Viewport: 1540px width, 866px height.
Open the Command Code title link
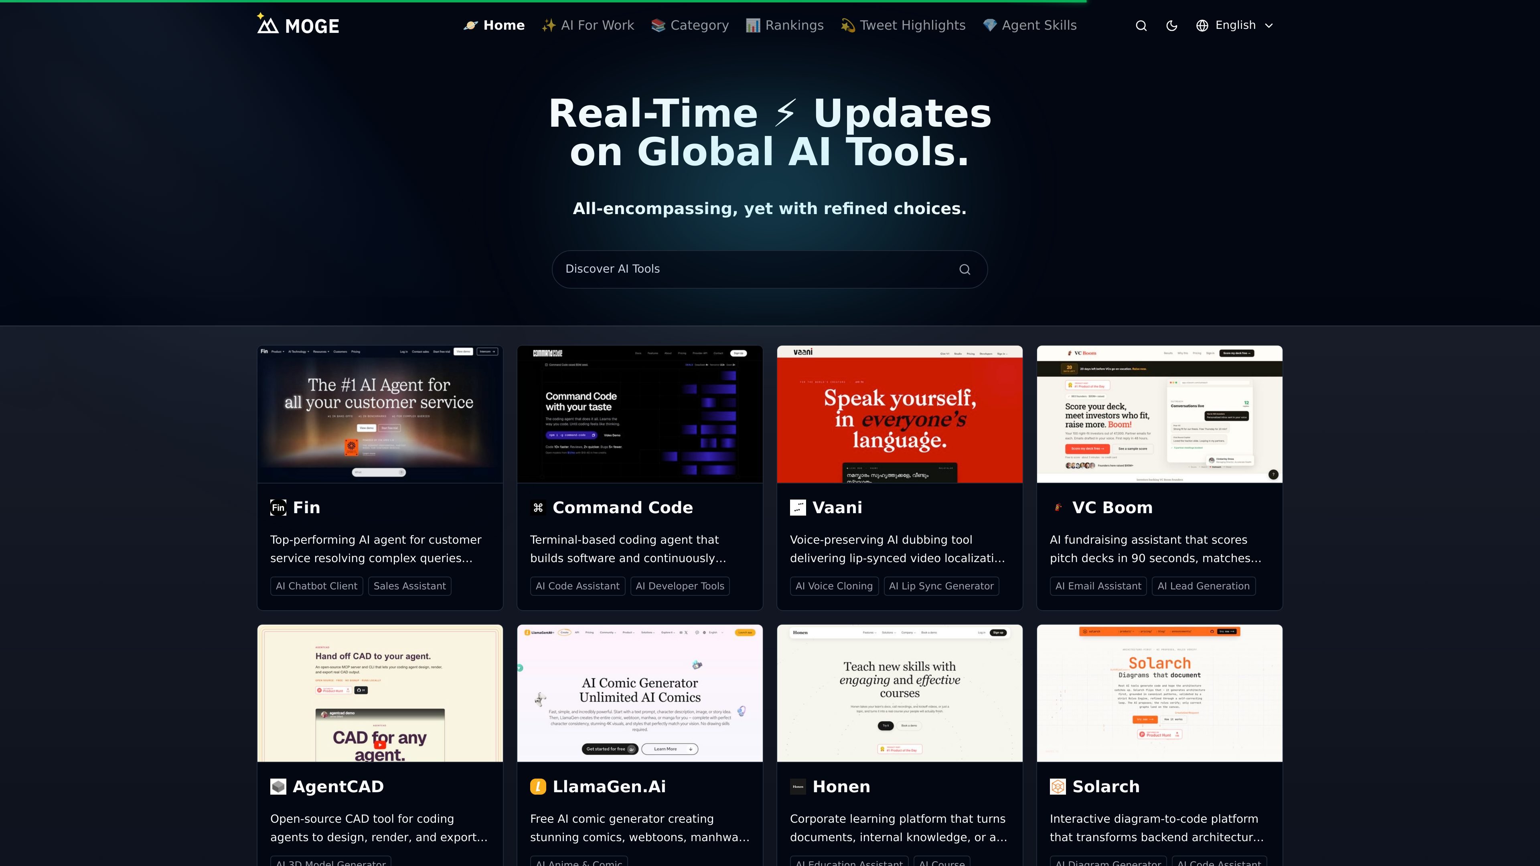(622, 508)
